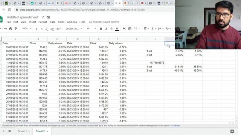Click the print icon

click(11, 29)
